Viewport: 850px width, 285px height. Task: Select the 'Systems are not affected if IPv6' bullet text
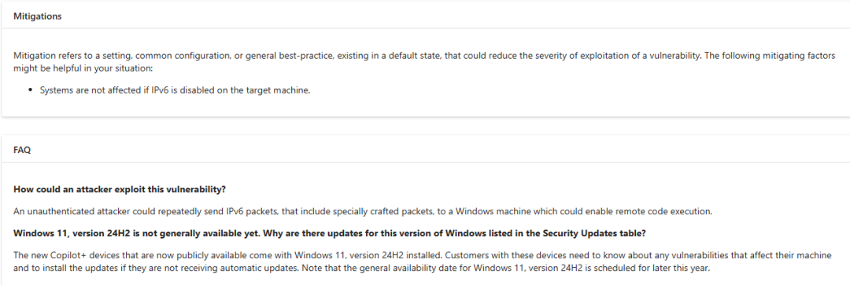pos(175,90)
